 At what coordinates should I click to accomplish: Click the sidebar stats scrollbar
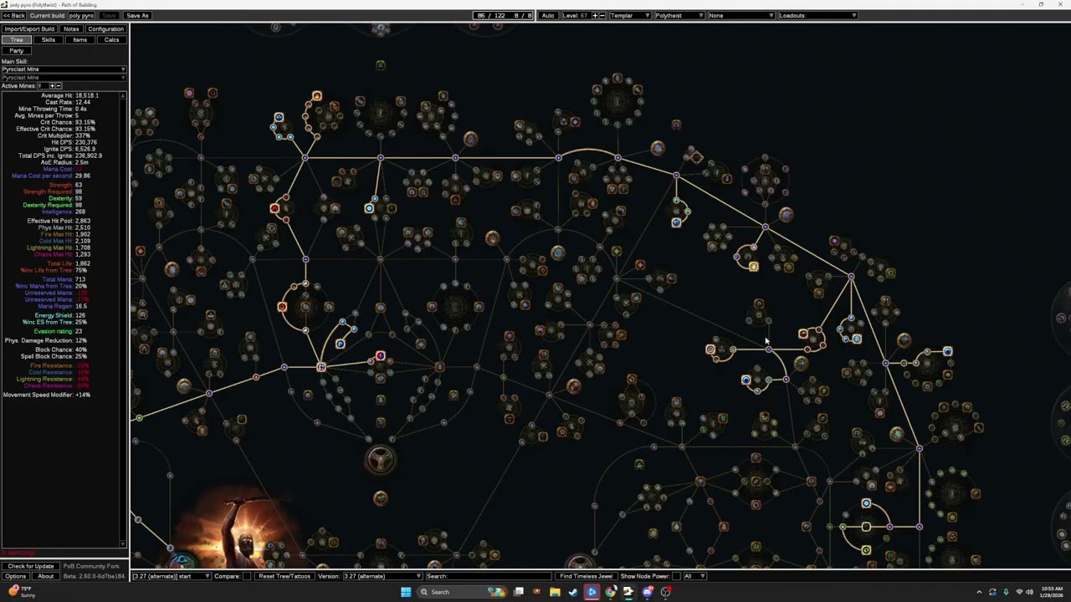[123, 318]
